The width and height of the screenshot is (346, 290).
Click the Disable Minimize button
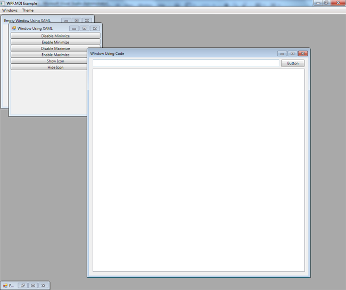[x=55, y=36]
